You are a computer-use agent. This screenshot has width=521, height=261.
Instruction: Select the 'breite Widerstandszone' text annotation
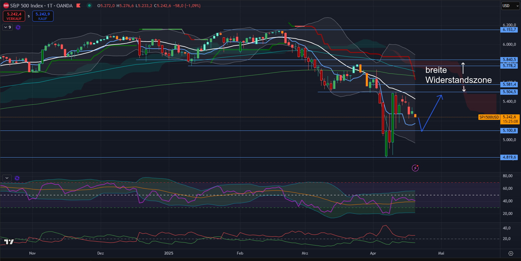pyautogui.click(x=458, y=75)
